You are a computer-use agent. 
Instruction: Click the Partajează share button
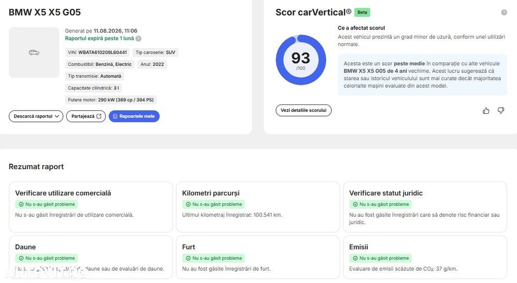coord(86,116)
